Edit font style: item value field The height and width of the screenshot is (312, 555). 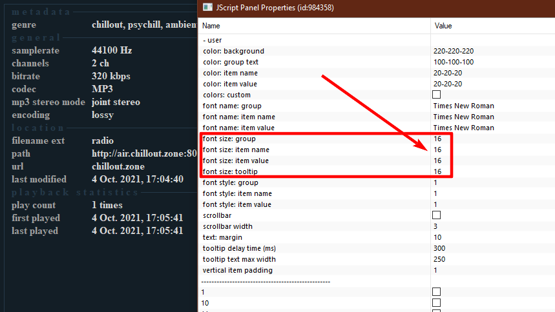pyautogui.click(x=435, y=204)
